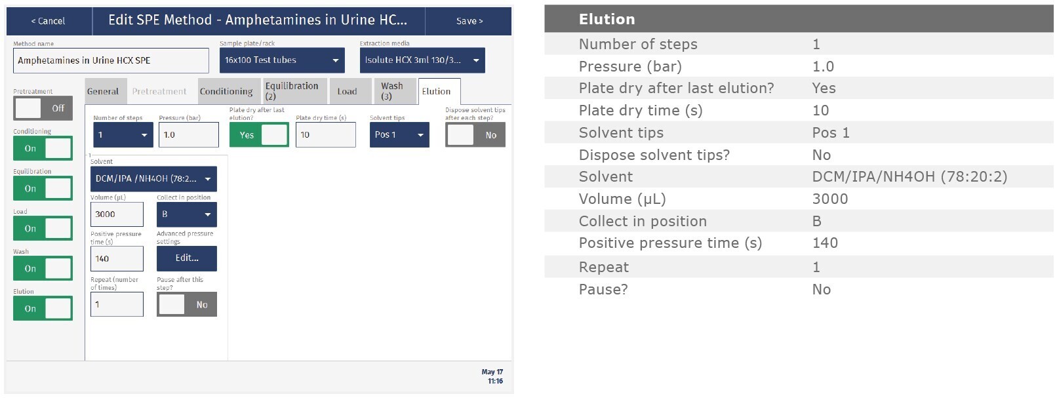This screenshot has width=1057, height=398.
Task: Open the Collect in position dropdown
Action: click(186, 214)
